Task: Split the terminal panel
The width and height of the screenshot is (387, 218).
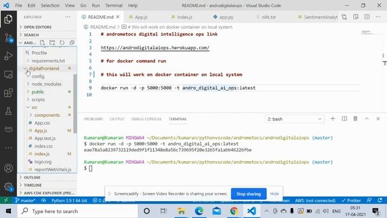Action: coord(344,119)
